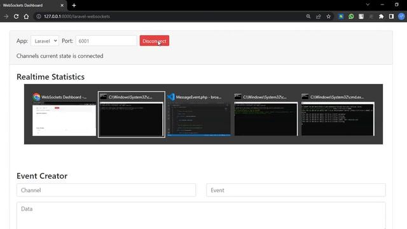
Task: Toggle the browser side panel icon
Action: pyautogui.click(x=391, y=17)
